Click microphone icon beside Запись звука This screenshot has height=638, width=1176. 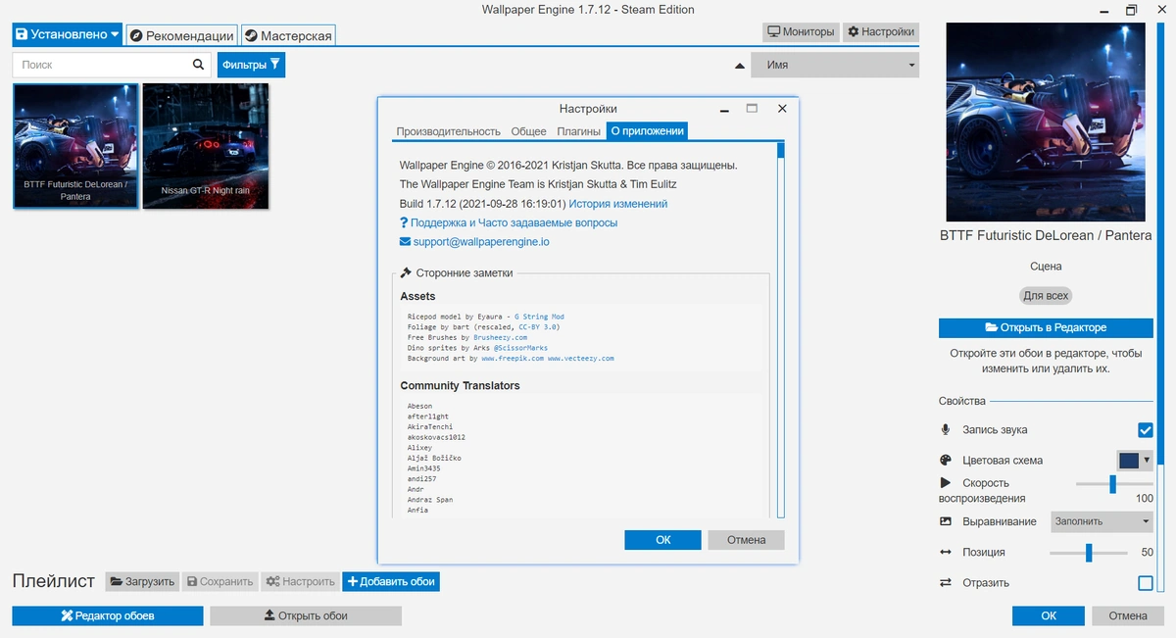946,429
